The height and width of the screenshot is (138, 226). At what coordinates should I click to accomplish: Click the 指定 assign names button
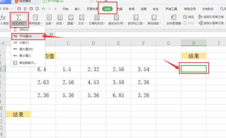pos(189,17)
